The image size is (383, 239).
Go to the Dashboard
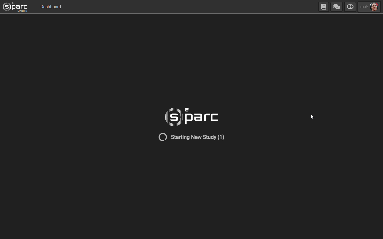point(51,7)
